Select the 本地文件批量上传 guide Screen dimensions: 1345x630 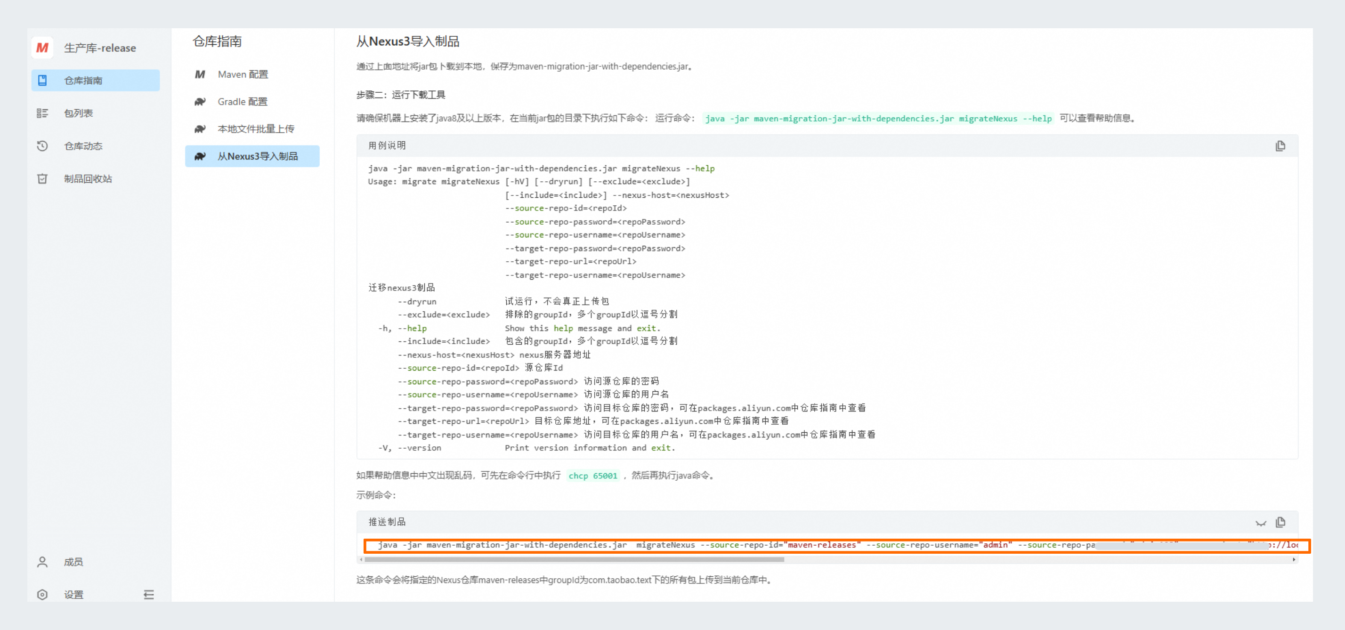252,129
